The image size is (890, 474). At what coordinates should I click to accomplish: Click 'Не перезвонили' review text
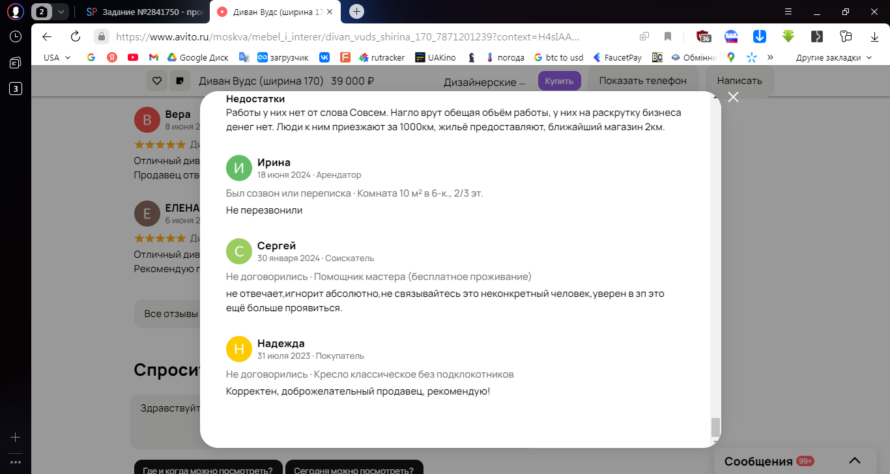[x=264, y=210]
